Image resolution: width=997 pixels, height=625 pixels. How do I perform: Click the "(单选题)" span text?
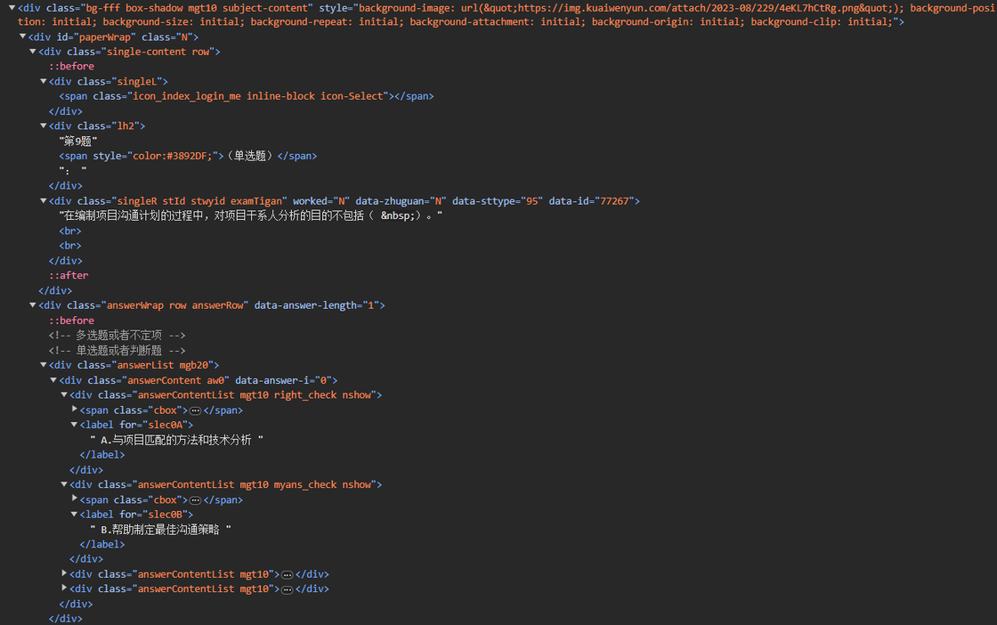pos(250,156)
